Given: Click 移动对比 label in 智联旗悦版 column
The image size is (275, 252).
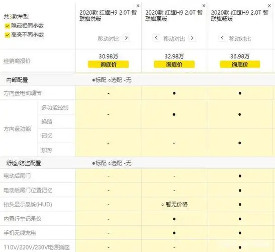Looking at the screenshot, I should coord(109,39).
